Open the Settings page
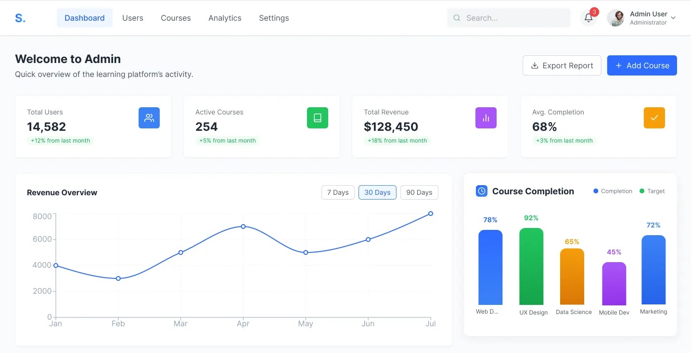The width and height of the screenshot is (691, 353). (274, 18)
